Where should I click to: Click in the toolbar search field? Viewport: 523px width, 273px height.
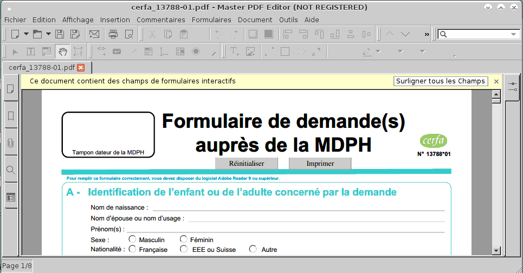pos(478,34)
